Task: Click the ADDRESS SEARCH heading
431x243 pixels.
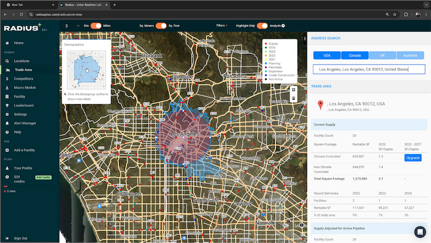Action: tap(325, 38)
